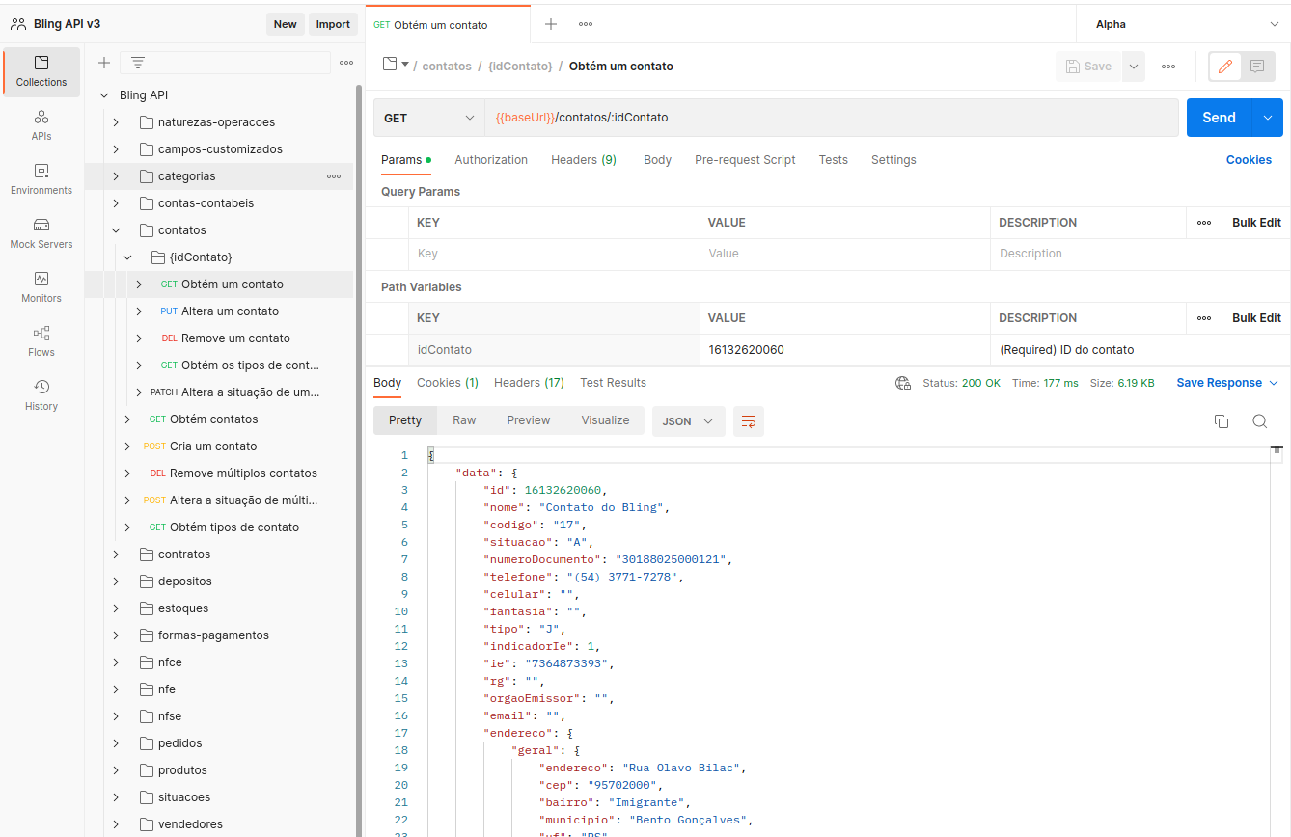Switch to the Raw response view
1291x837 pixels.
(464, 420)
